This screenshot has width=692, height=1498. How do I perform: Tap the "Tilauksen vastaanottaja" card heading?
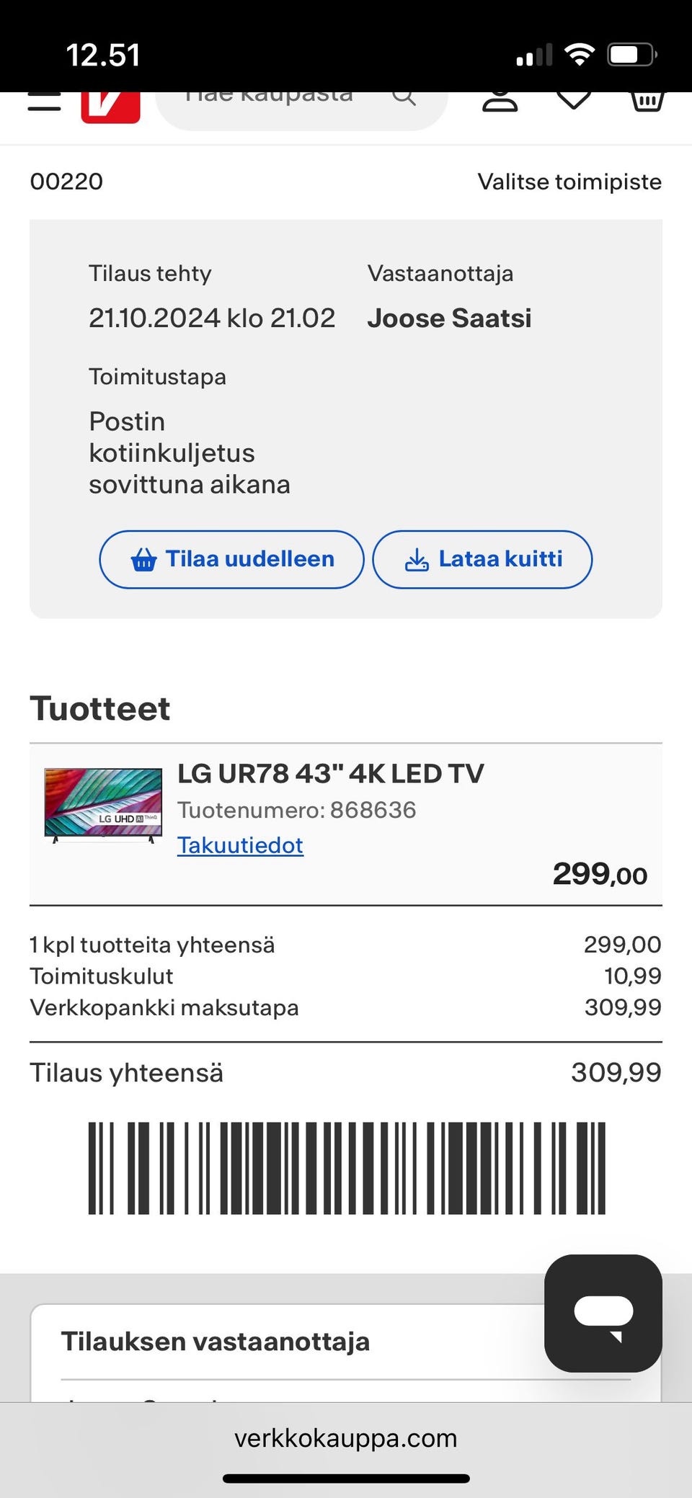(x=216, y=1342)
